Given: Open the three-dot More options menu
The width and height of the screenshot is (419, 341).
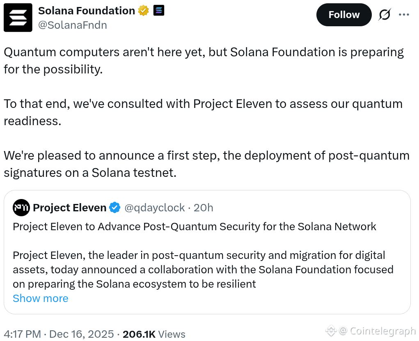Looking at the screenshot, I should click(404, 15).
